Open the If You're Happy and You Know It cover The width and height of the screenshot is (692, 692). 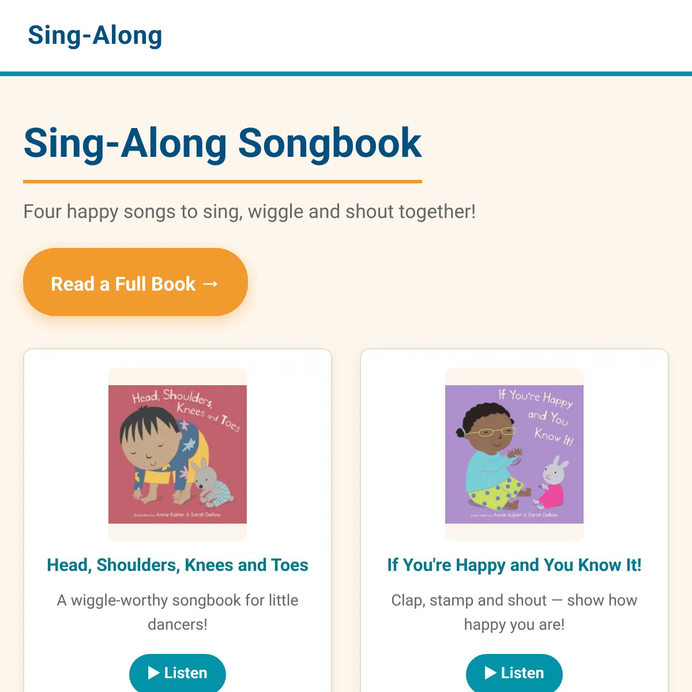514,454
